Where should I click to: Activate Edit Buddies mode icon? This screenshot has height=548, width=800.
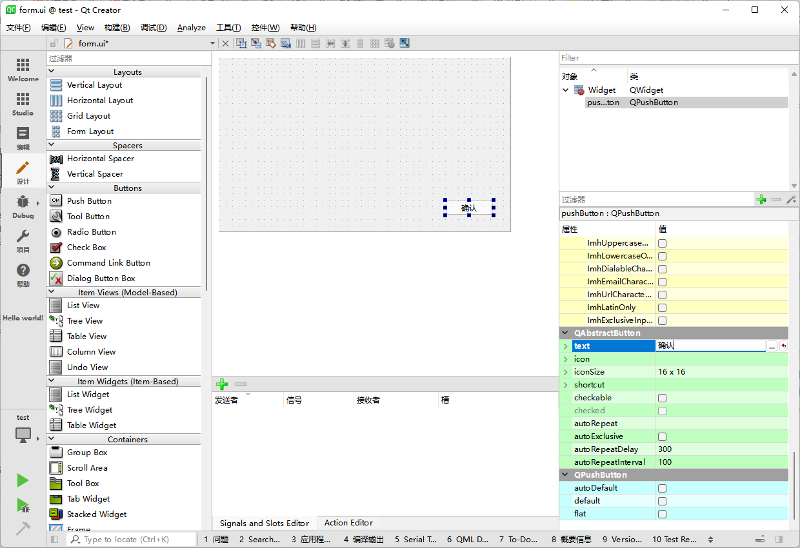coord(271,43)
